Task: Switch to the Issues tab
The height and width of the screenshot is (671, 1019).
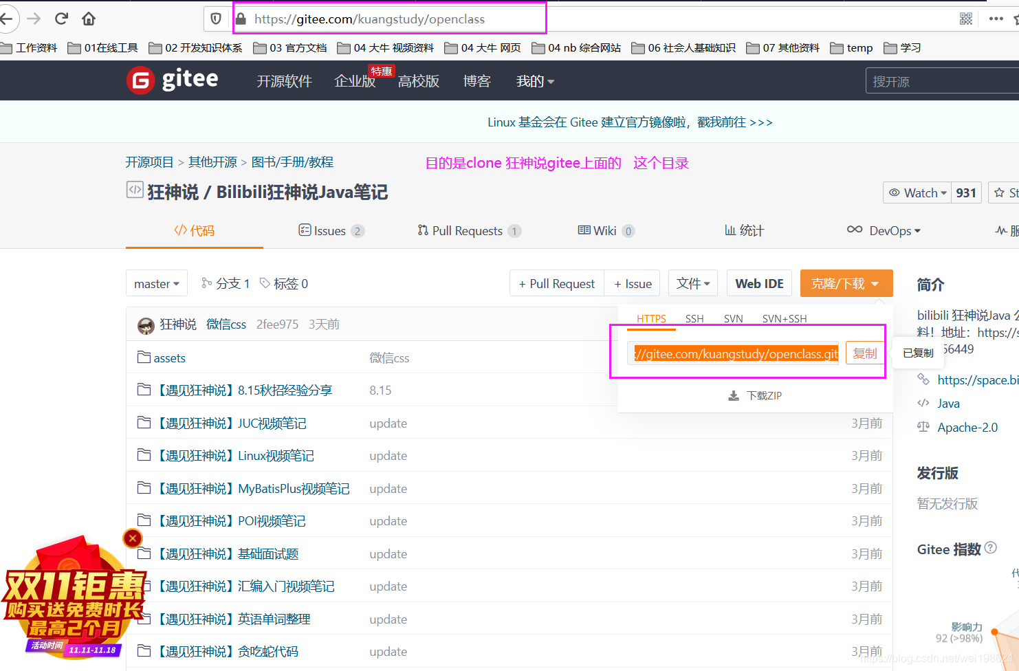Action: point(331,231)
